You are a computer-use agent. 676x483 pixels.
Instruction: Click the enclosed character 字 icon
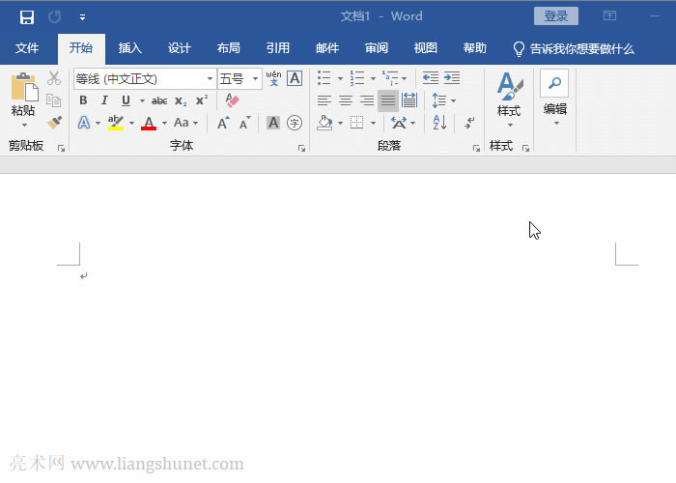click(x=295, y=123)
